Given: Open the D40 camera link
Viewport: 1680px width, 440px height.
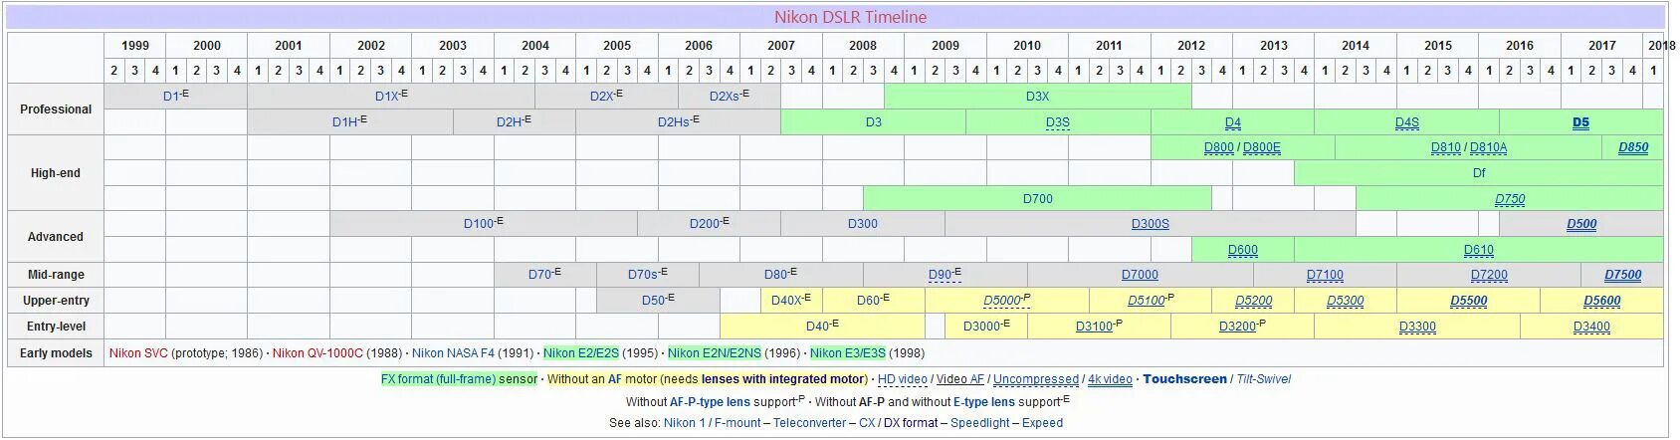Looking at the screenshot, I should (x=817, y=327).
